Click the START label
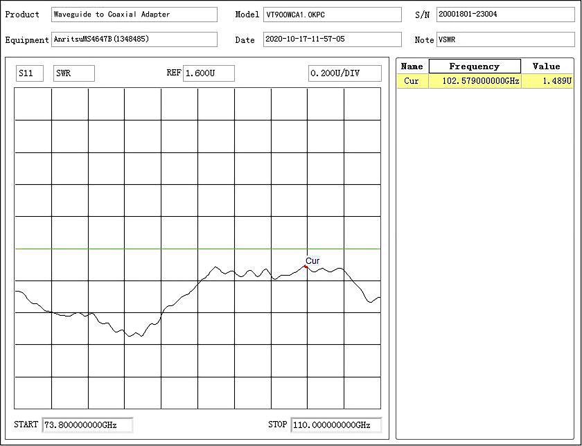Image resolution: width=582 pixels, height=446 pixels. 26,424
